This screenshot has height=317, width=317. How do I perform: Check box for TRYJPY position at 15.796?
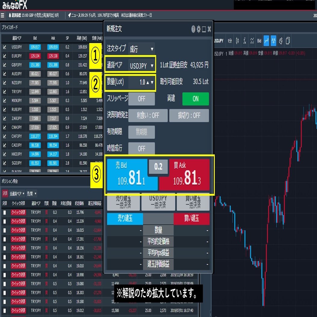[5, 213]
